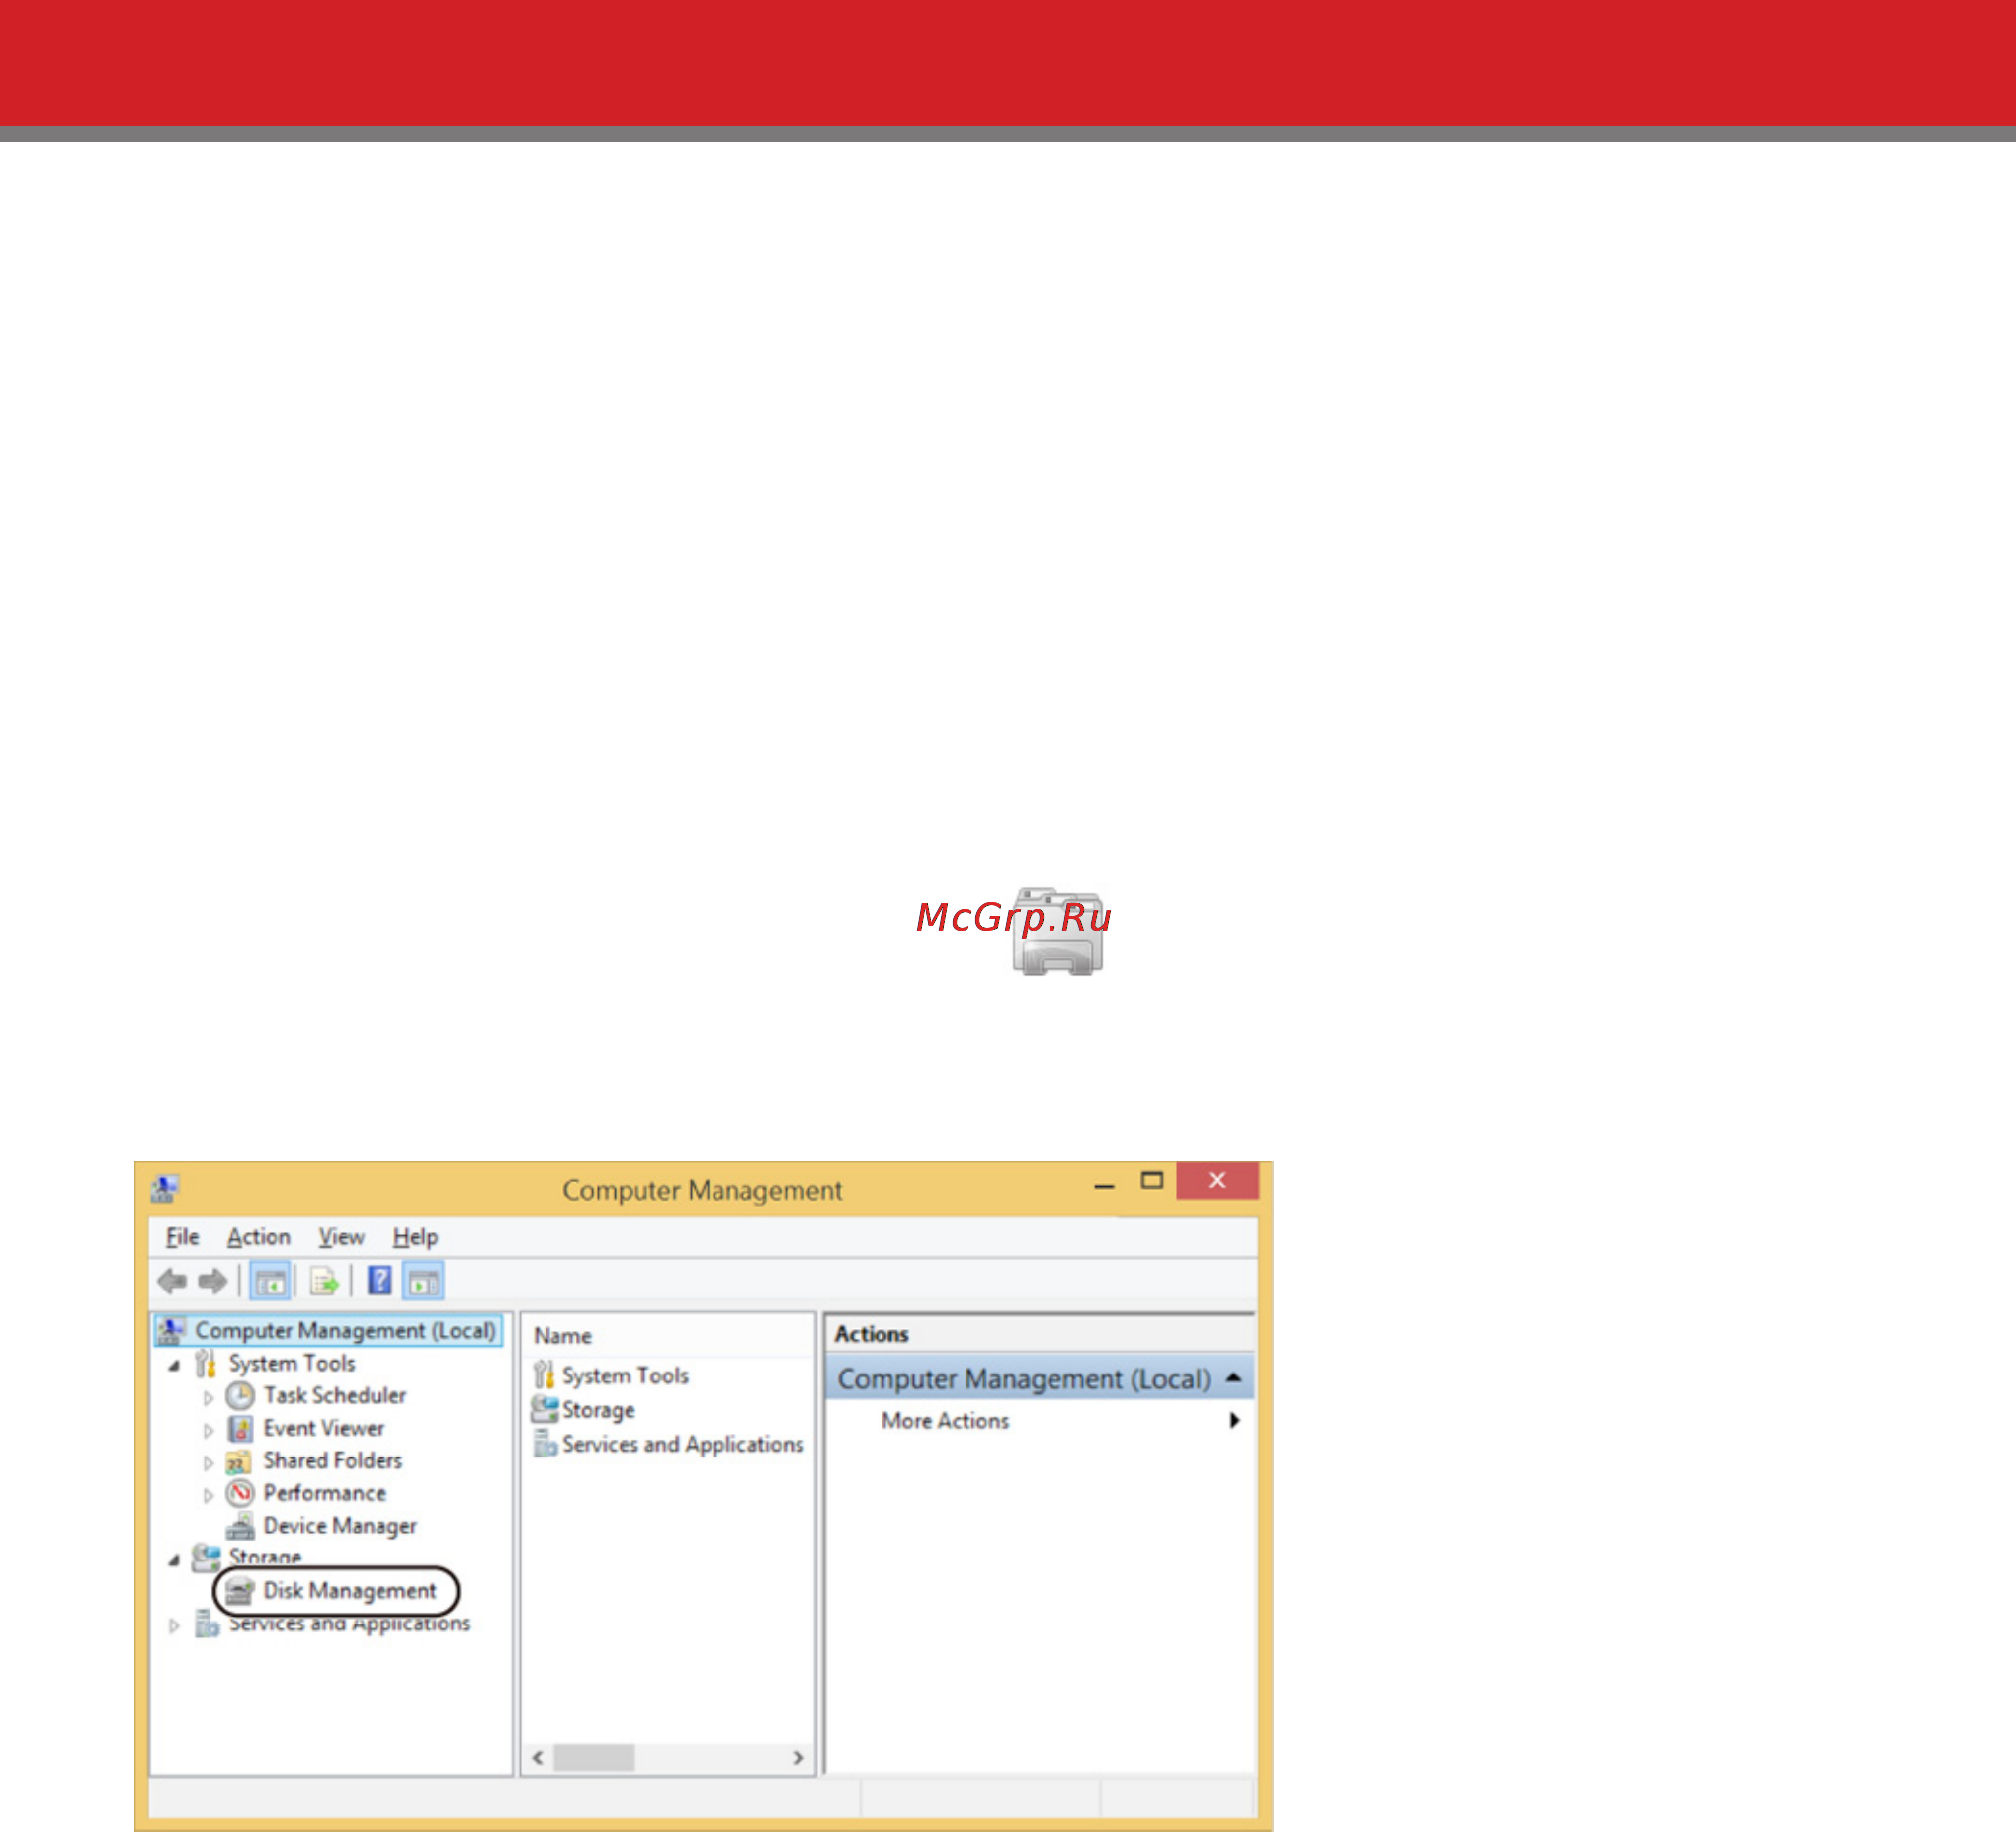
Task: Collapse the Computer Management (Local) actions section
Action: 1234,1378
